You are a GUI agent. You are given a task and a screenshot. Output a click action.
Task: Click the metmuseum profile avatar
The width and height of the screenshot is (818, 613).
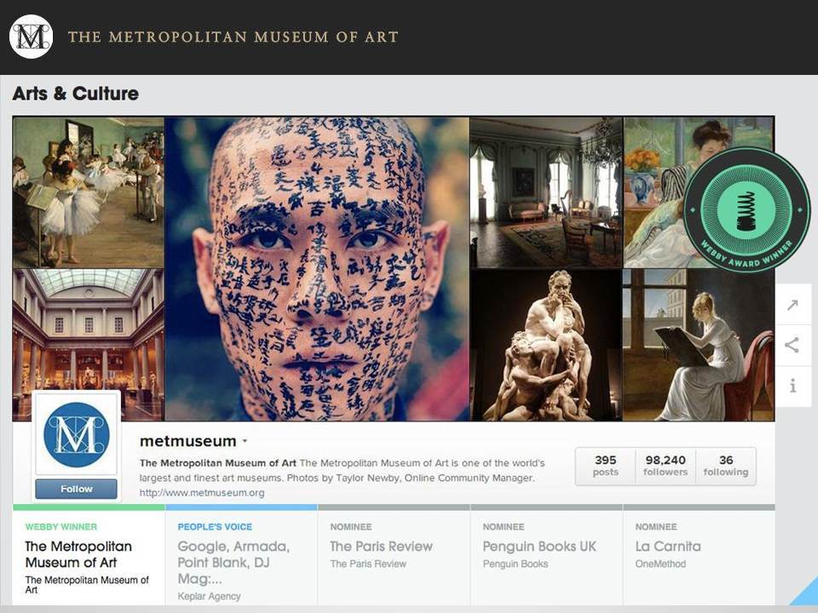[77, 434]
